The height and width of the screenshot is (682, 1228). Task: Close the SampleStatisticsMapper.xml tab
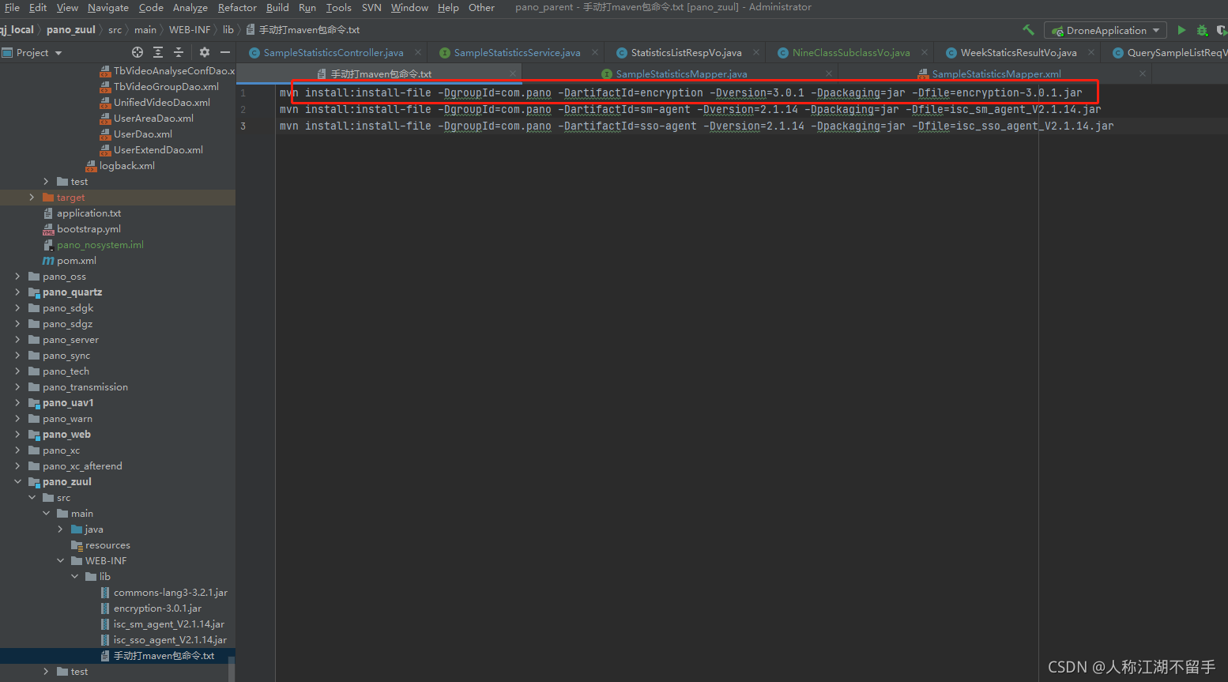click(x=1142, y=73)
